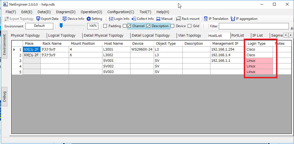Launch the IP Translation tool

(x=206, y=19)
